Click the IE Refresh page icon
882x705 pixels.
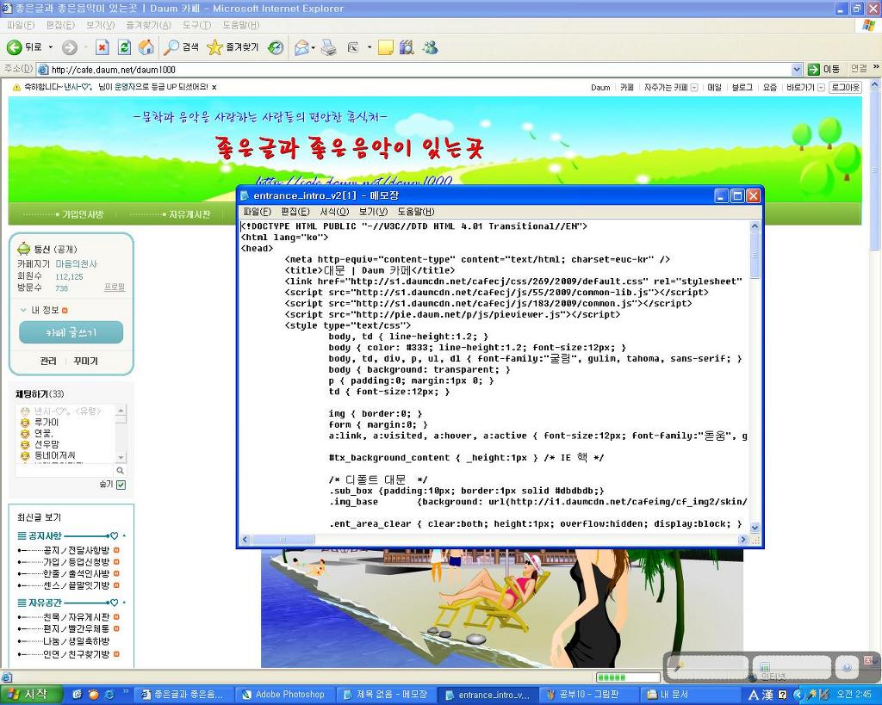[124, 47]
